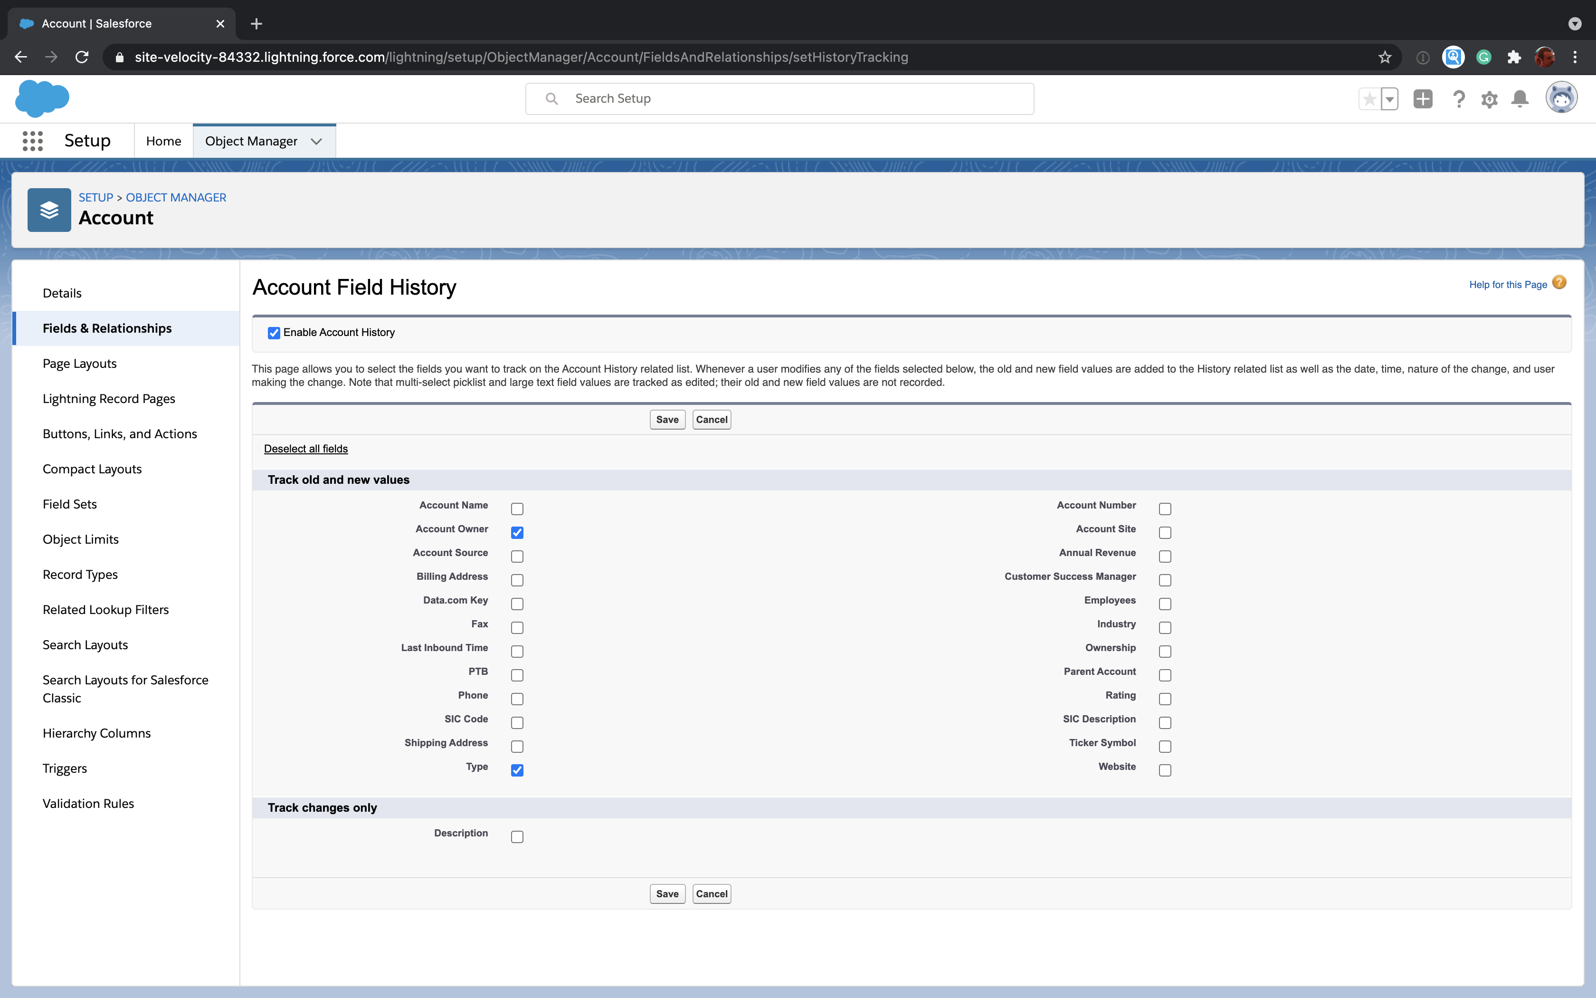The image size is (1596, 998).
Task: Select the Fields & Relationships menu item
Action: (106, 328)
